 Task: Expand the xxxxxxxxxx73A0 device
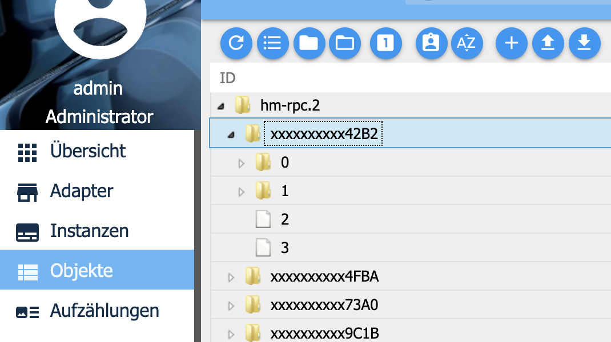click(231, 306)
